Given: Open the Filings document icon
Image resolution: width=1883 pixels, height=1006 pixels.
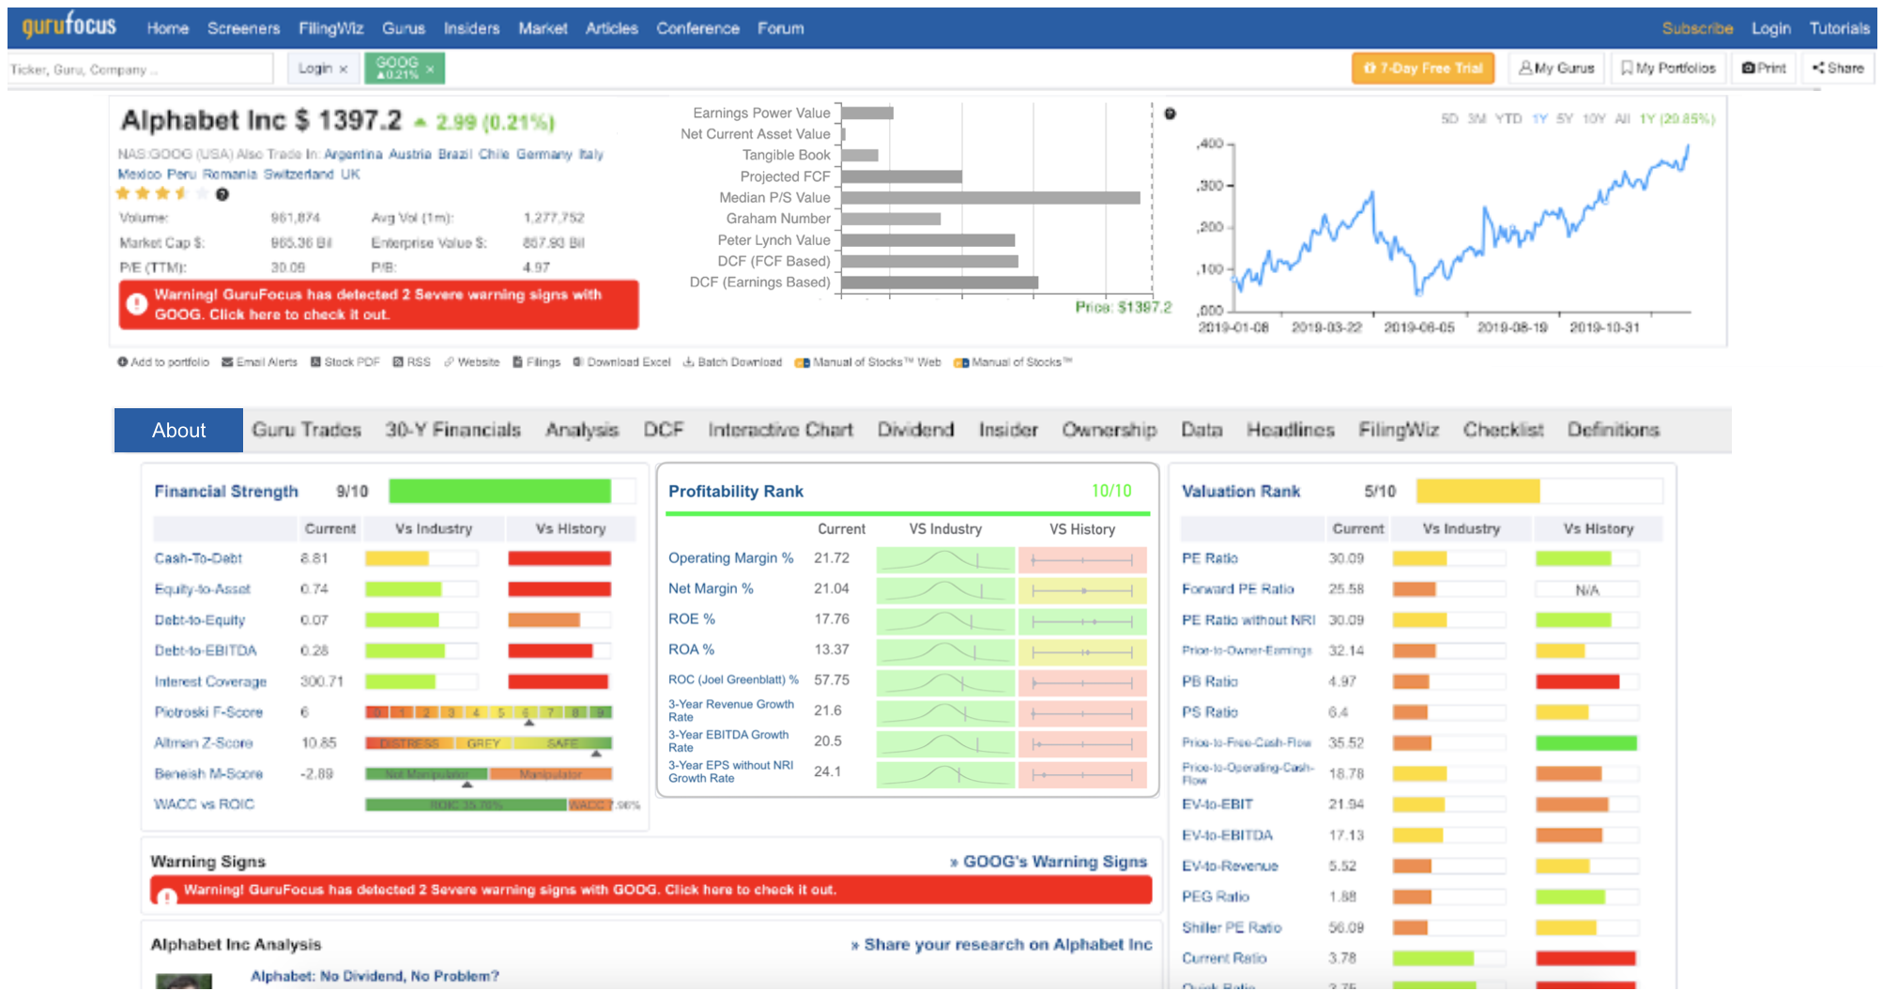Looking at the screenshot, I should coord(517,362).
